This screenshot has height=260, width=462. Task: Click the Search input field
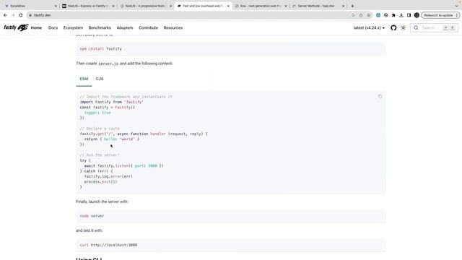(x=434, y=27)
